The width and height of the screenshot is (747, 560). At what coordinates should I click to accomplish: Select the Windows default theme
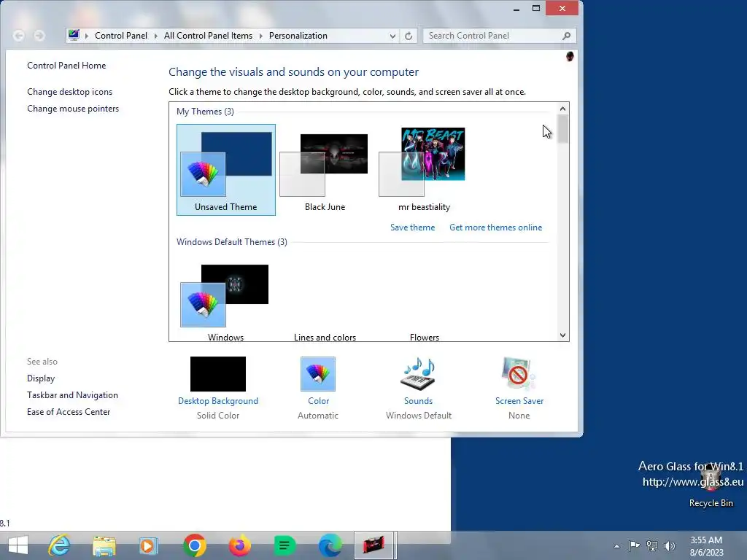coord(226,301)
